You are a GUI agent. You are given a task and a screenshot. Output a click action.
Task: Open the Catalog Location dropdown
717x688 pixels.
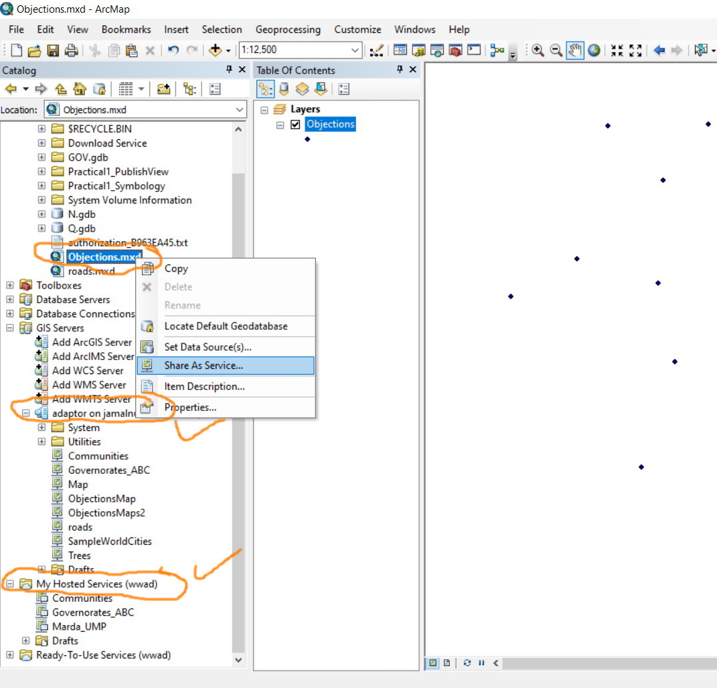click(239, 110)
